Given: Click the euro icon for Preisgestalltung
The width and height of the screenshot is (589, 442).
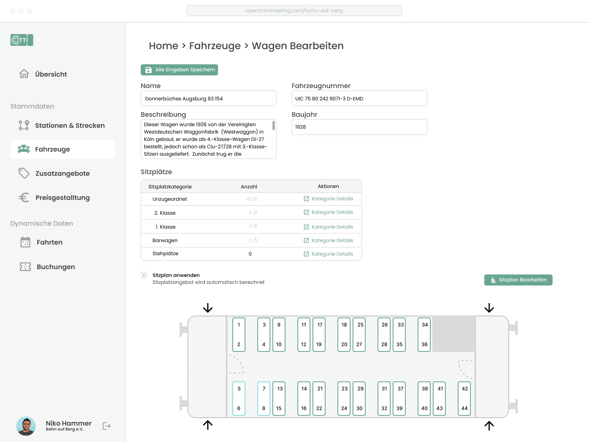Looking at the screenshot, I should pos(24,197).
